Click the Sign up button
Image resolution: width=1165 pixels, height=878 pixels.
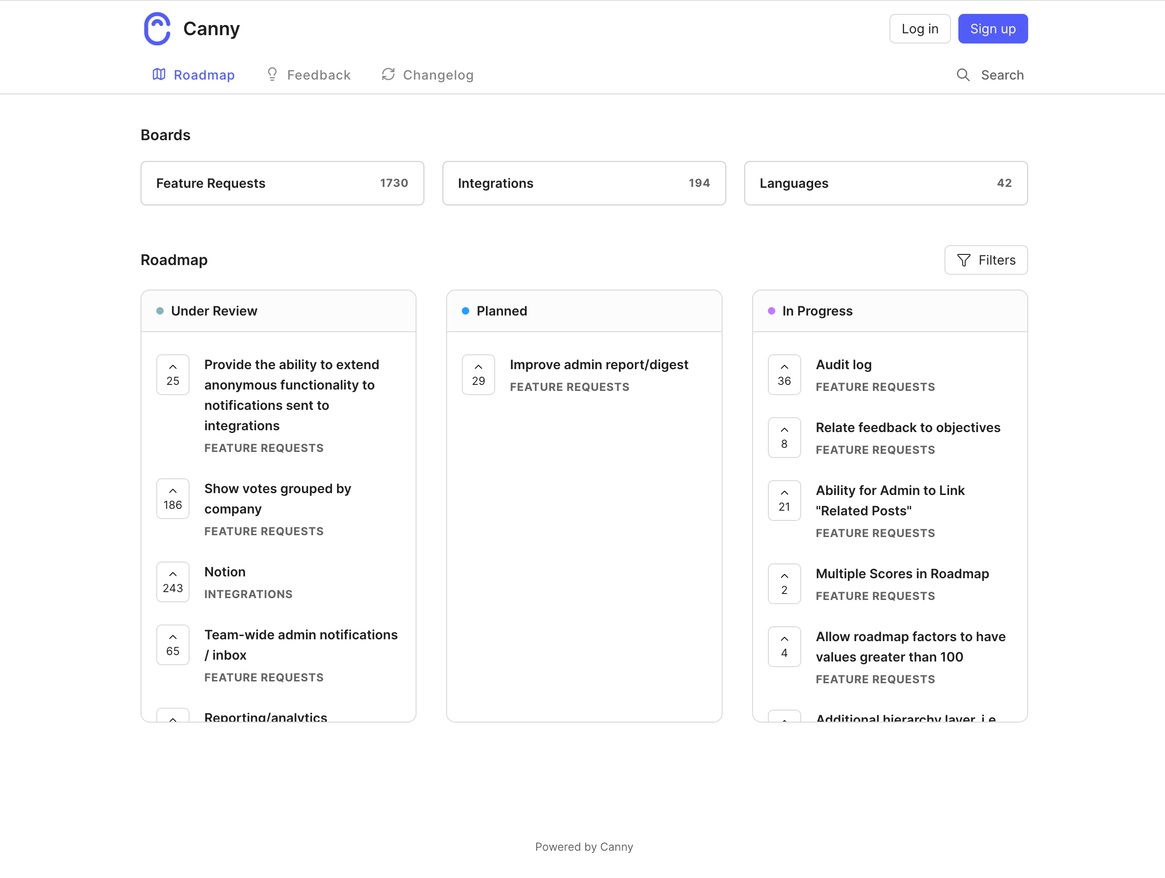click(992, 29)
